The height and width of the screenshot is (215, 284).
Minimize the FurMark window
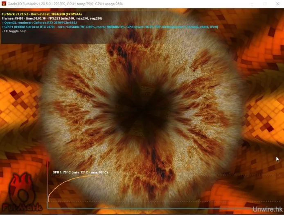[x=252, y=4]
